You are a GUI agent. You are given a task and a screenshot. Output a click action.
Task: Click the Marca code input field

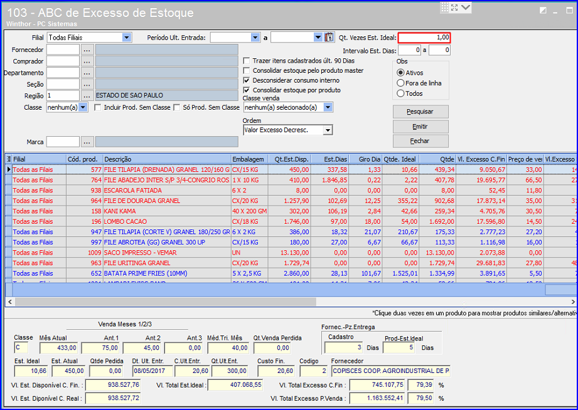pos(63,142)
